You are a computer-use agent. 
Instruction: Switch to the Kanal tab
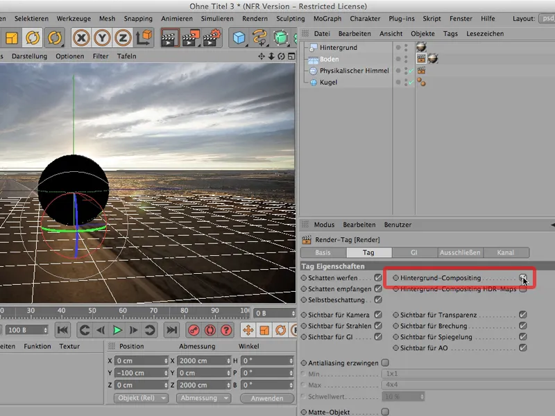click(506, 252)
